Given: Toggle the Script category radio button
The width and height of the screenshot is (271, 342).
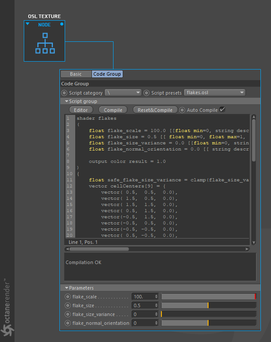Looking at the screenshot, I should tap(64, 93).
